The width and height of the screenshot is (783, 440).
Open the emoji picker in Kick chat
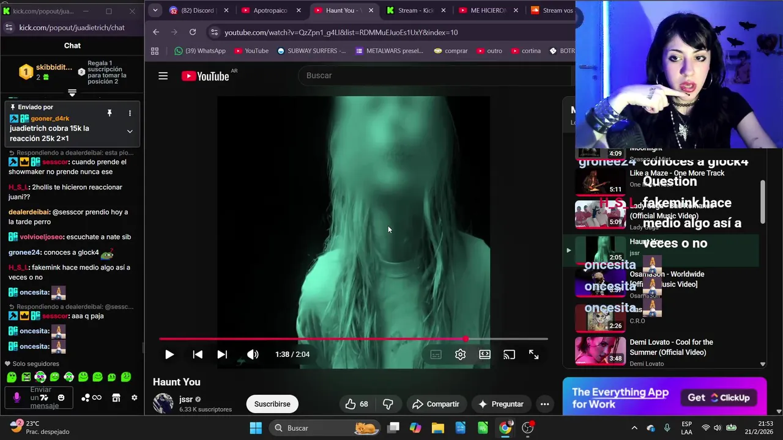click(61, 398)
